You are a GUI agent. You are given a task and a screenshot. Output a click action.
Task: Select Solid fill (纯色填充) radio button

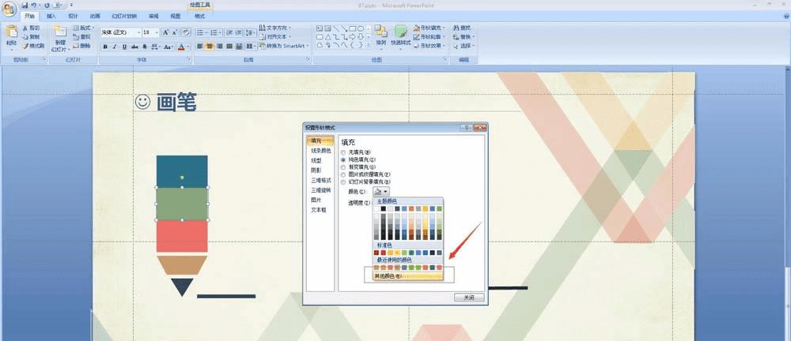343,159
